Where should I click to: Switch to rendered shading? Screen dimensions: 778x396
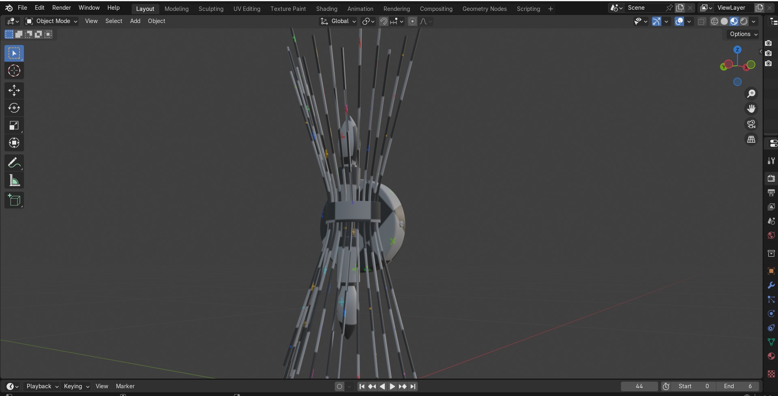coord(744,21)
